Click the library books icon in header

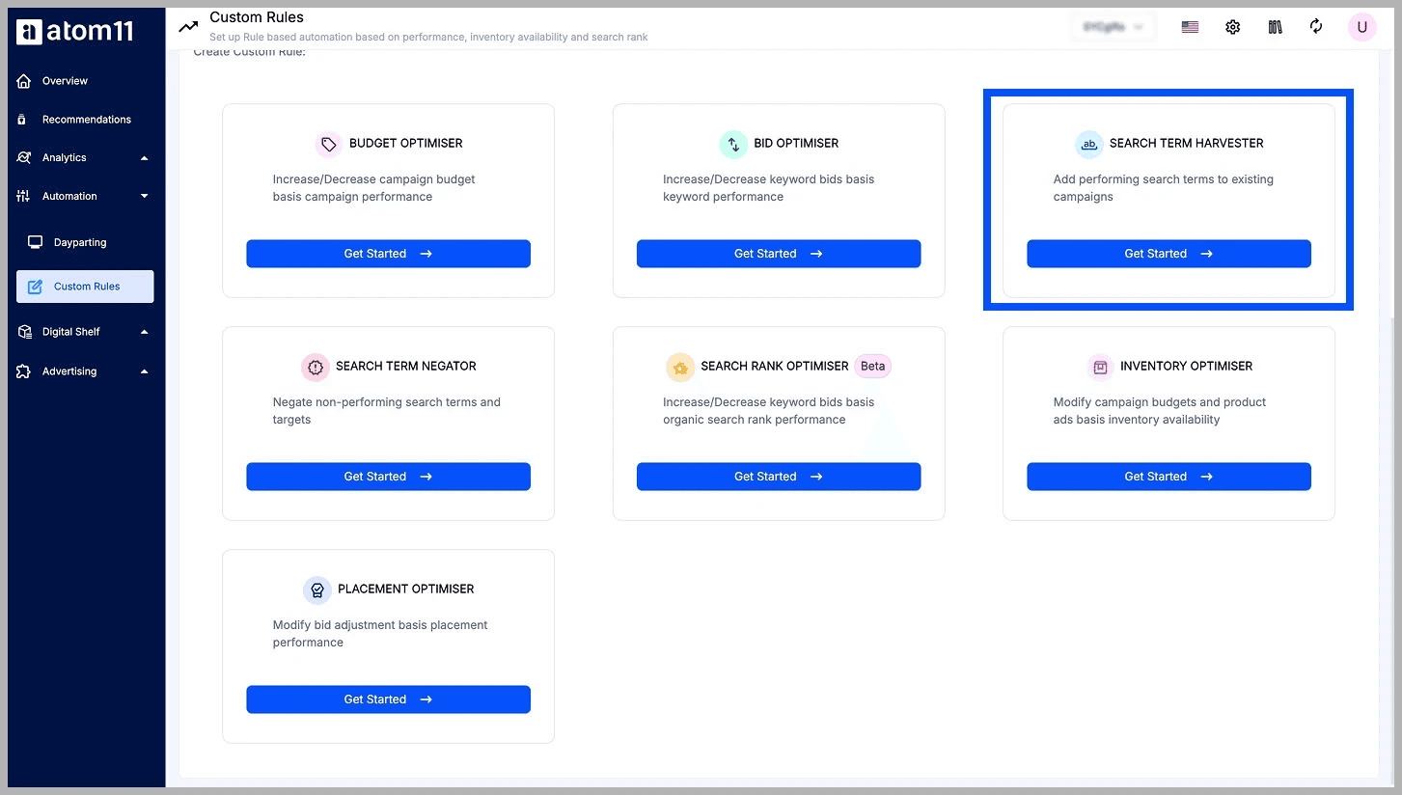tap(1275, 27)
